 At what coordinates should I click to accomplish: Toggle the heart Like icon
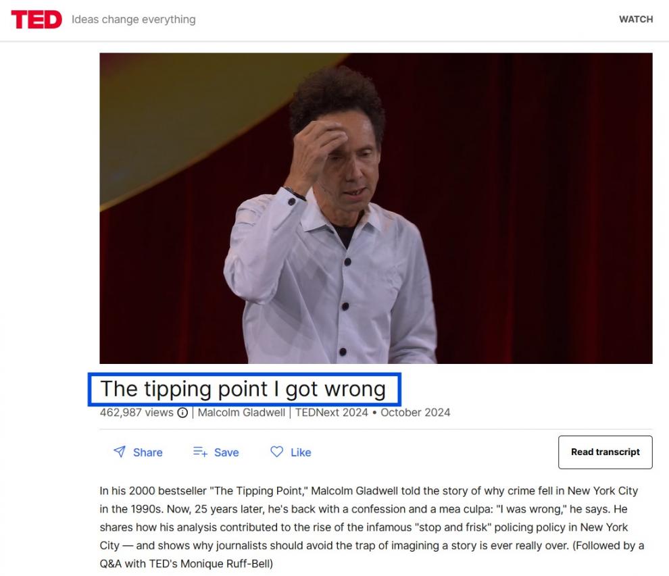click(277, 452)
